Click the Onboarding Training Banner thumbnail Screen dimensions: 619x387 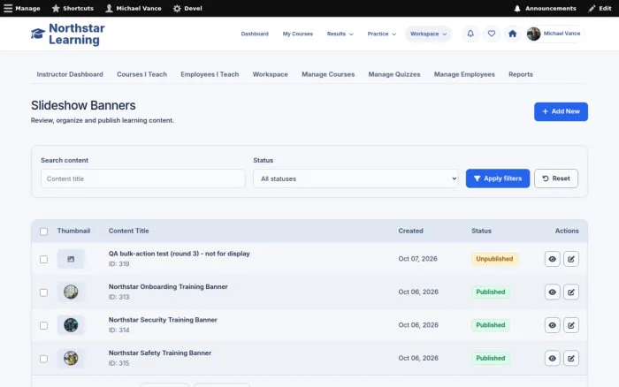pos(71,292)
